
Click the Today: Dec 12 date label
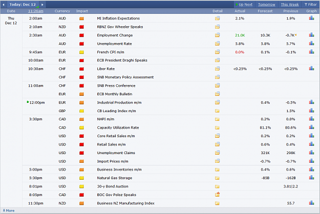[23, 5]
